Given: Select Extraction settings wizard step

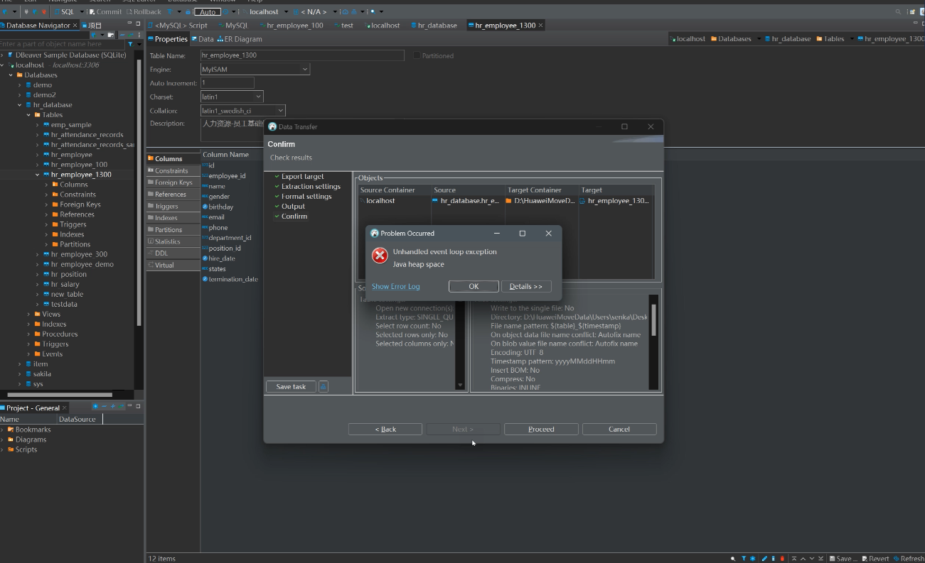Looking at the screenshot, I should point(311,187).
